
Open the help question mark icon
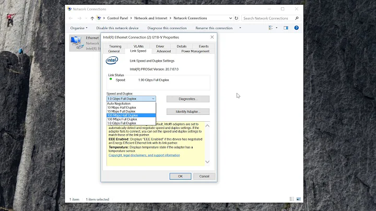click(x=297, y=28)
